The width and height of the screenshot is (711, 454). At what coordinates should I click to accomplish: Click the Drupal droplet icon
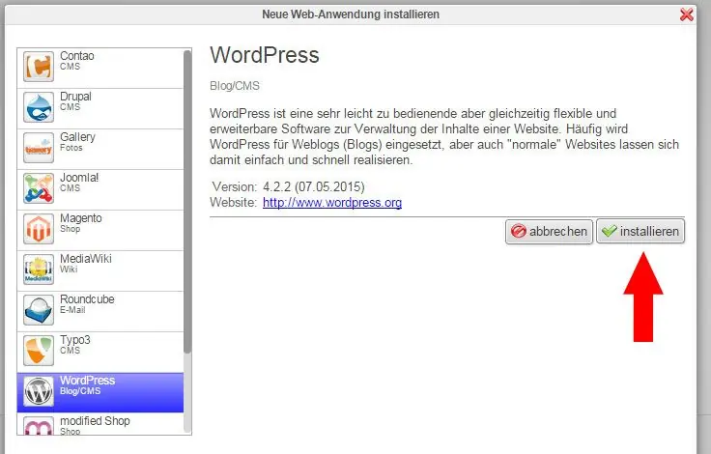click(x=39, y=107)
